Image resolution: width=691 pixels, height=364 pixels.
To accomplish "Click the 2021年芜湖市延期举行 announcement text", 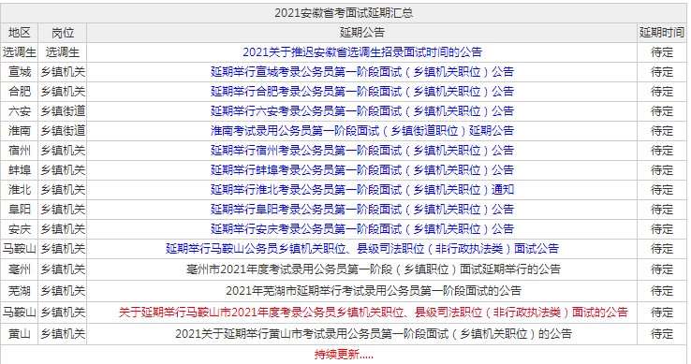I will pos(373,291).
